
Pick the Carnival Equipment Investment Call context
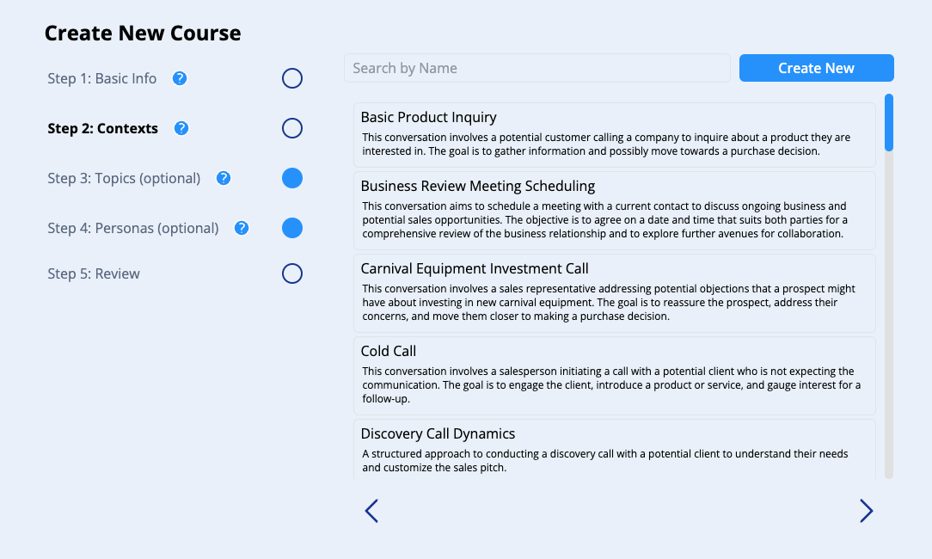pyautogui.click(x=614, y=293)
